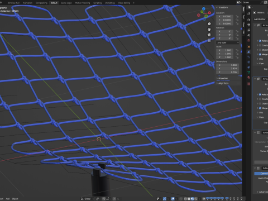The width and height of the screenshot is (268, 201).
Task: Toggle Merge in first Array modifier
Action: point(260,54)
